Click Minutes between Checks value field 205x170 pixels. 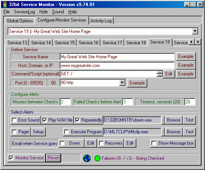click(x=65, y=102)
